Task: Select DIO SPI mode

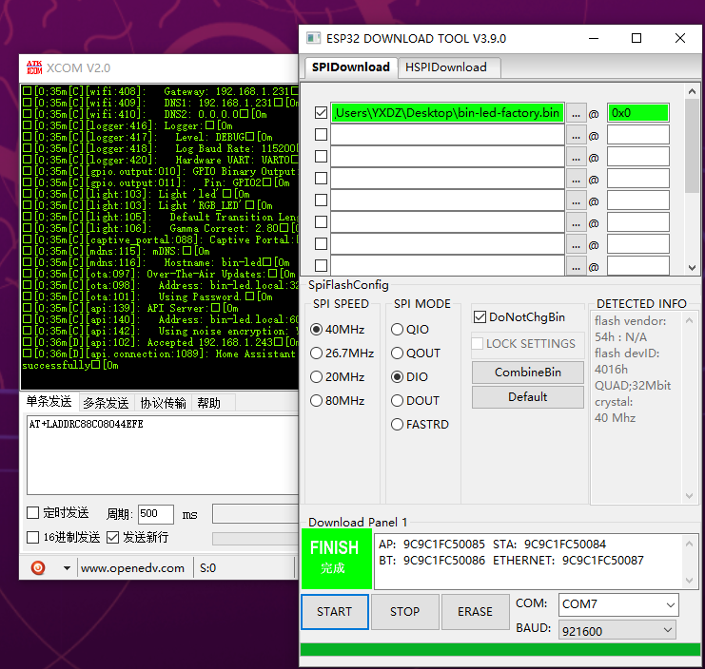Action: coord(397,376)
